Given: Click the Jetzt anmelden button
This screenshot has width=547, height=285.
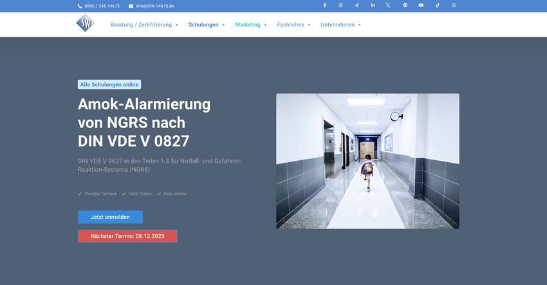Looking at the screenshot, I should click(110, 217).
